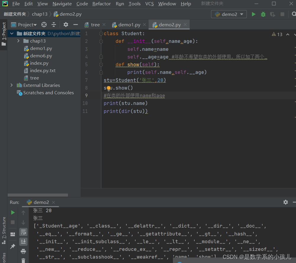
Task: Collapse the 新建文件夹 root folder
Action: 12,34
